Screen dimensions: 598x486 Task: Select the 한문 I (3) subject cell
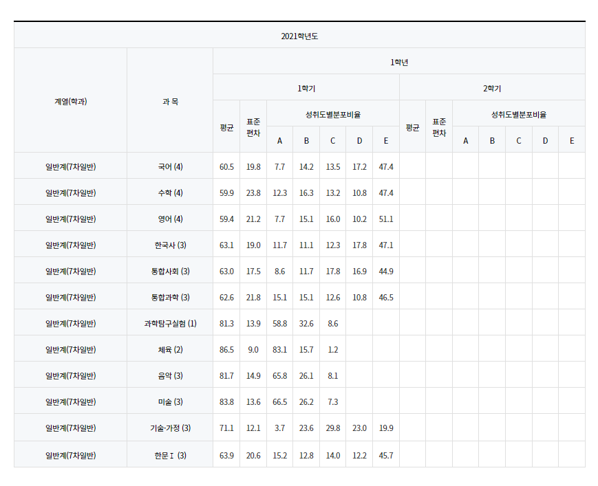tap(170, 455)
